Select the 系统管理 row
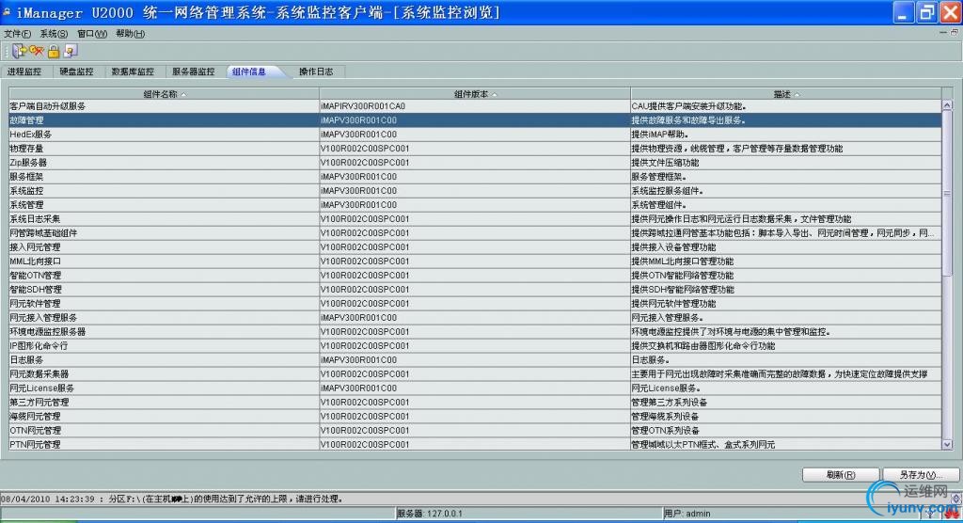The width and height of the screenshot is (963, 523). pos(475,205)
